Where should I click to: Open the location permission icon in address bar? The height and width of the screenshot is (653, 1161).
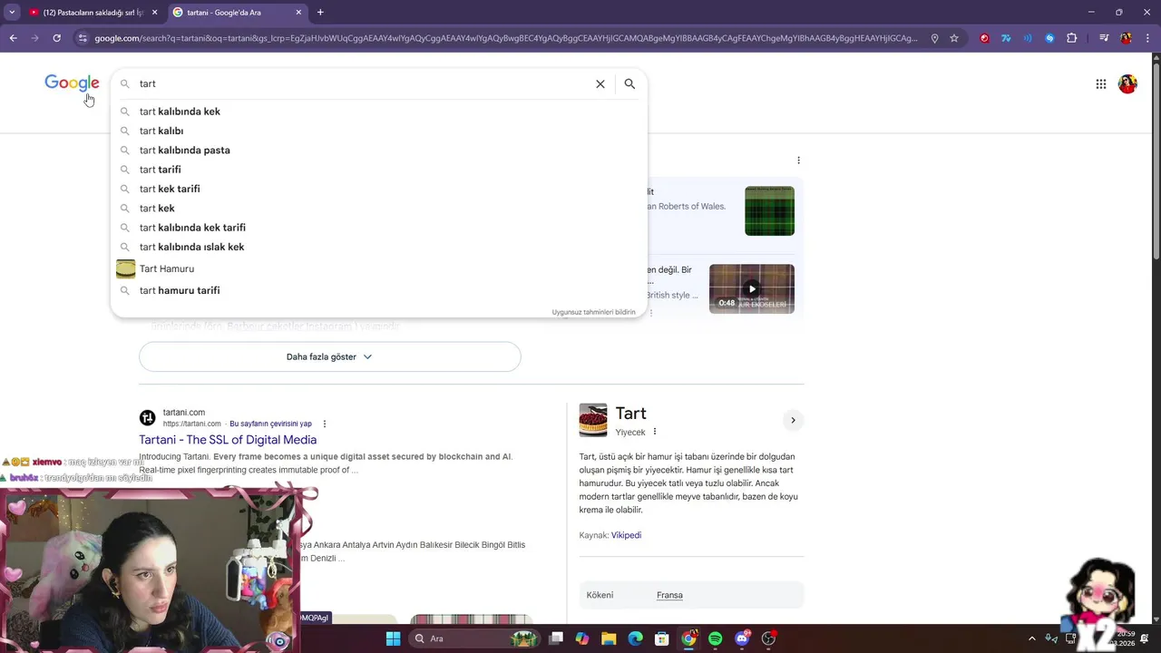(934, 38)
